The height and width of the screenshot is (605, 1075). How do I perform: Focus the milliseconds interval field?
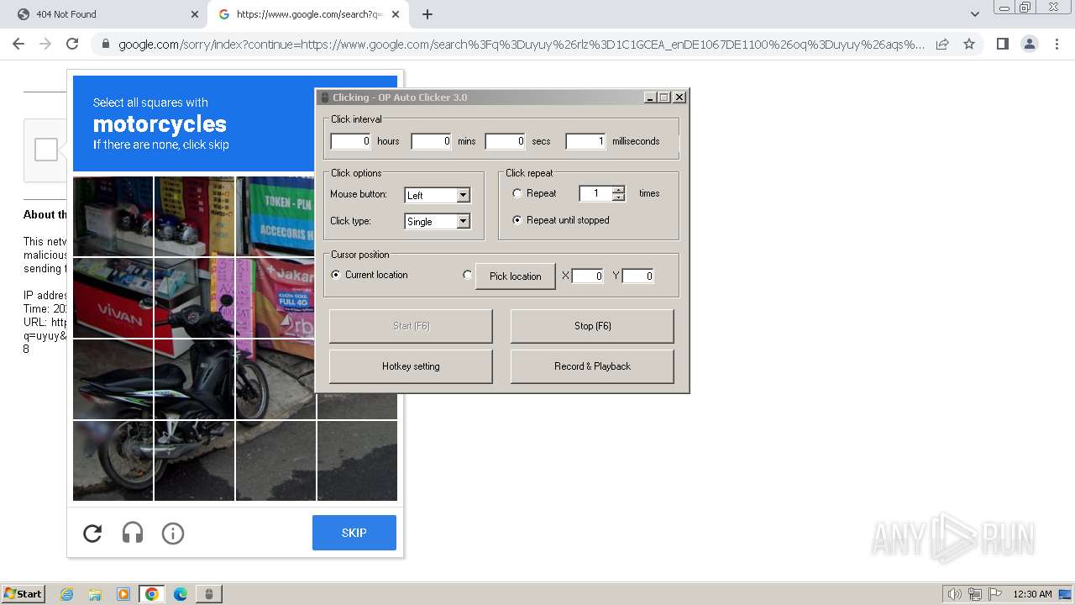coord(585,141)
